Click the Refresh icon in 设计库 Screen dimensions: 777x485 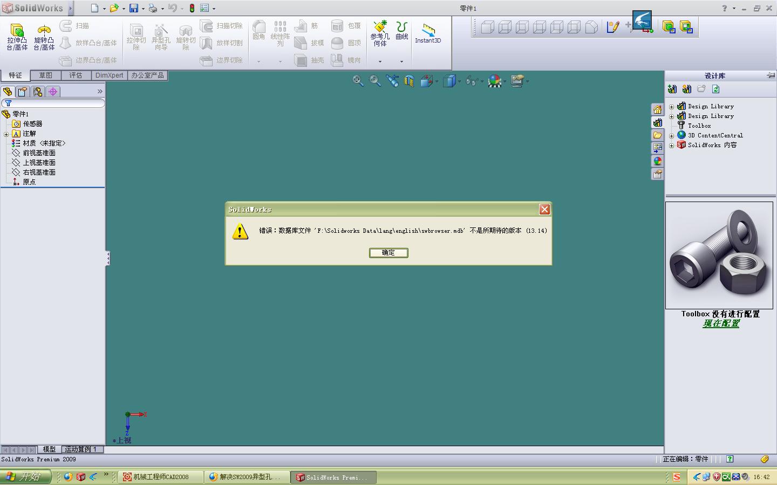click(x=716, y=89)
